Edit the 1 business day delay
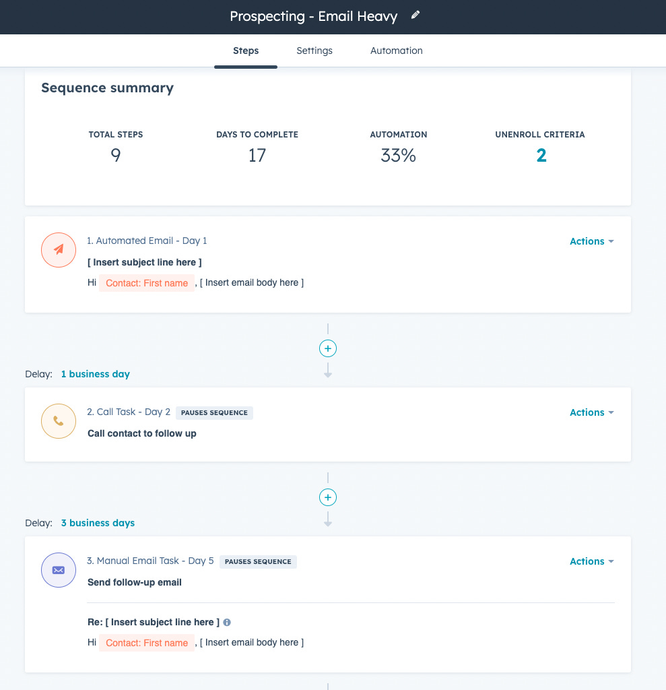 click(95, 373)
